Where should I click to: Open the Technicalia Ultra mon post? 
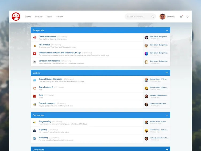tap(159, 104)
